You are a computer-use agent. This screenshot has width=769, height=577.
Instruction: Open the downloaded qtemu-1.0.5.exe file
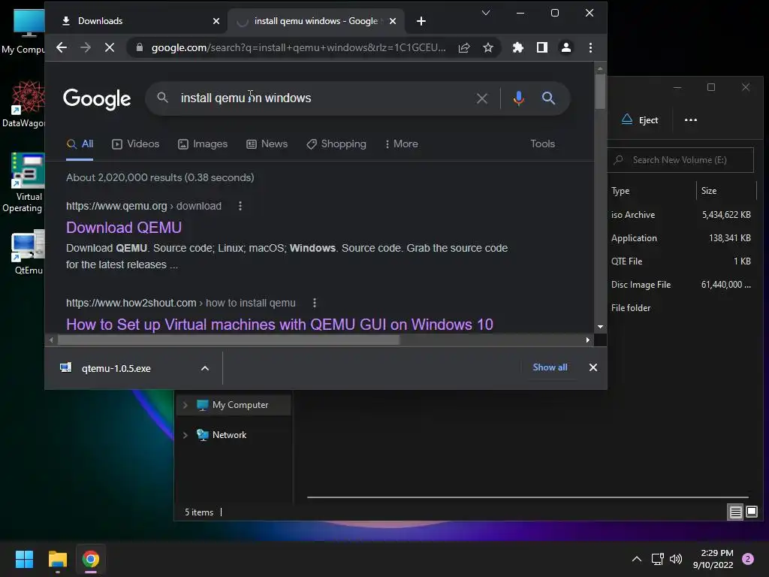click(116, 368)
